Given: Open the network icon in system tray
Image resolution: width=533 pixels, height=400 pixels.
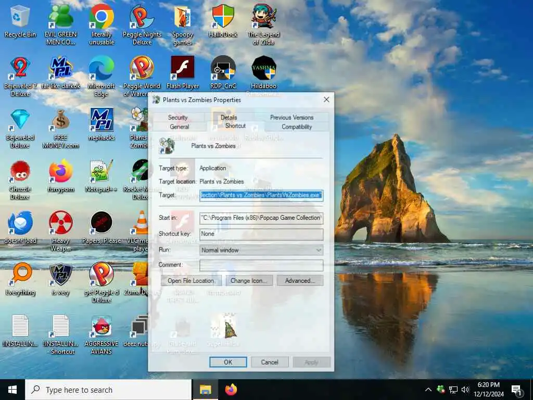Looking at the screenshot, I should click(x=453, y=390).
